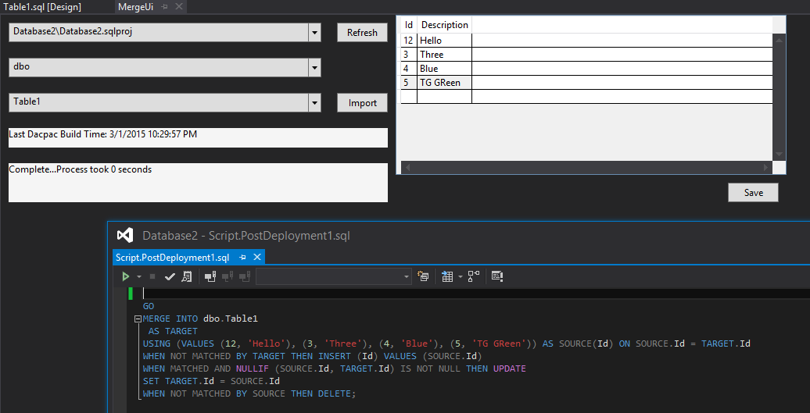Screen dimensions: 810x413
Task: Click the SQLCMD mode icon
Action: click(497, 276)
